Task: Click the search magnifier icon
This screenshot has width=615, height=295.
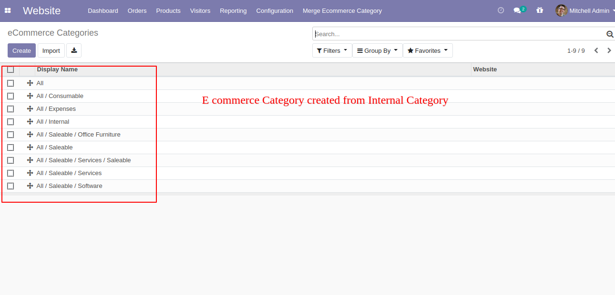Action: click(609, 34)
